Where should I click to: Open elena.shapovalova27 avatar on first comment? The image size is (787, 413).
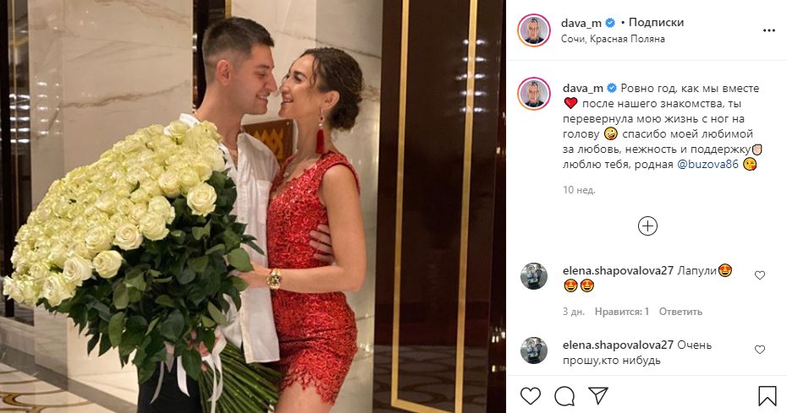[533, 276]
